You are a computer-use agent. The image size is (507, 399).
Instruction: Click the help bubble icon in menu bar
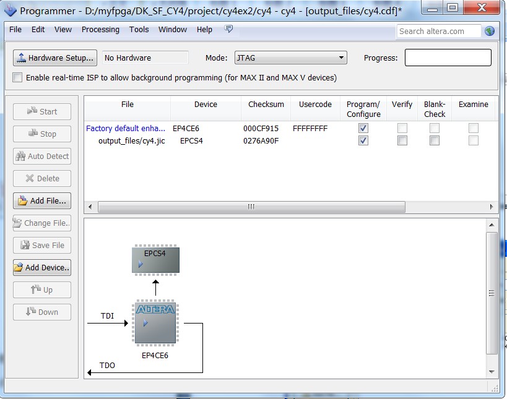tap(228, 29)
